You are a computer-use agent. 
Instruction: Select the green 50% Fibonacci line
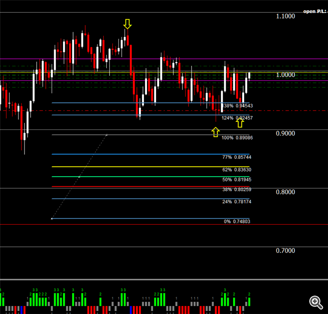pos(150,177)
